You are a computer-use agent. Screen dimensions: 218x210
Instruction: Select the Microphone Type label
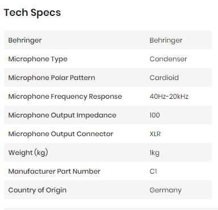[37, 59]
